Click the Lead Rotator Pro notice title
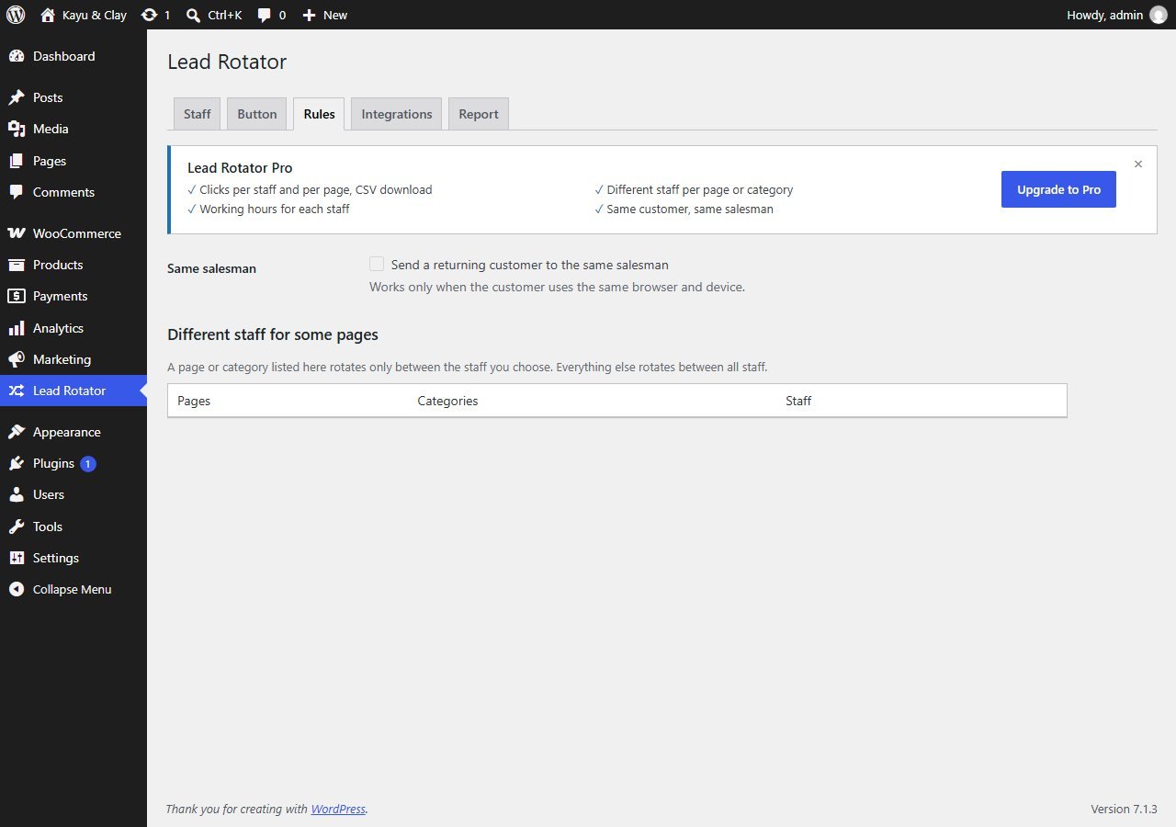The height and width of the screenshot is (827, 1176). 240,168
